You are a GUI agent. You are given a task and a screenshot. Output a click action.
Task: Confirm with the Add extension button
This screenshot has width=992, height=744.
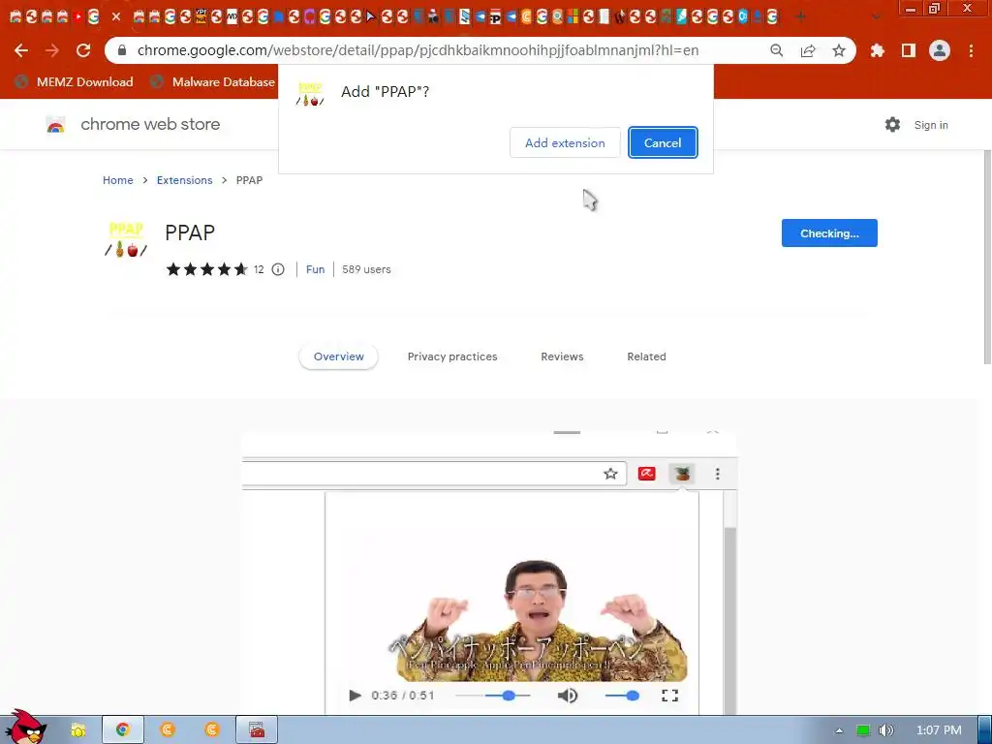click(x=565, y=143)
